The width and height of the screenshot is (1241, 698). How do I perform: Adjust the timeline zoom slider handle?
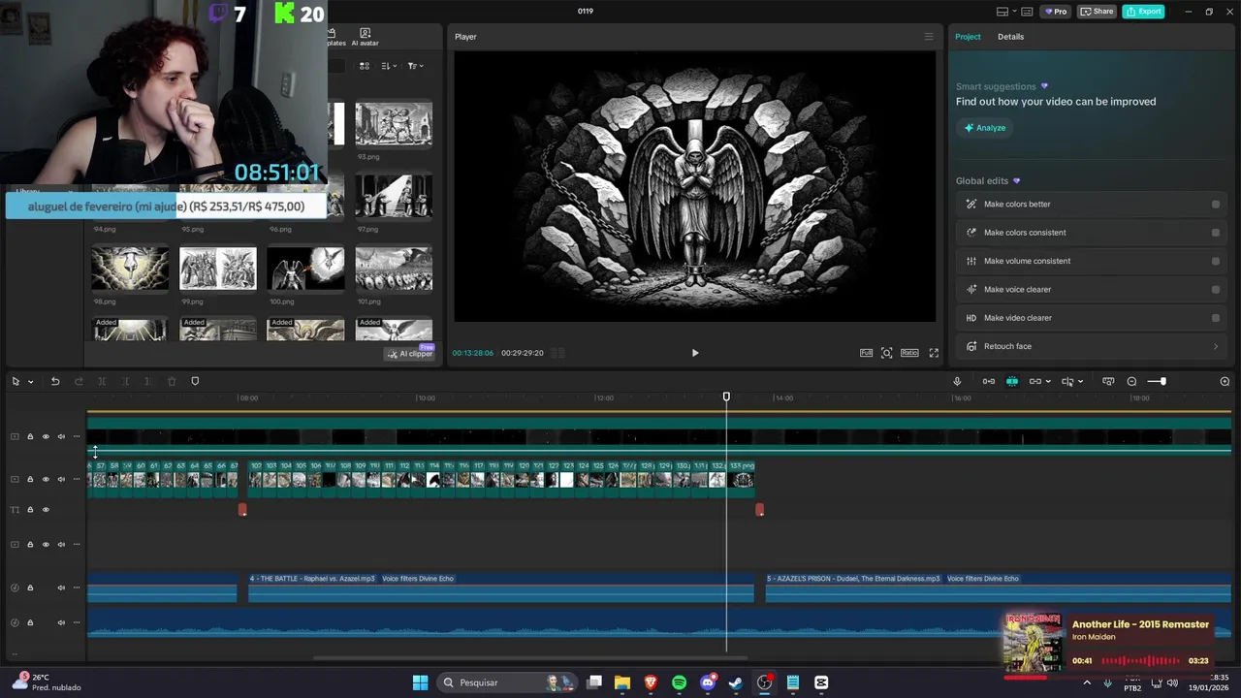pos(1162,381)
